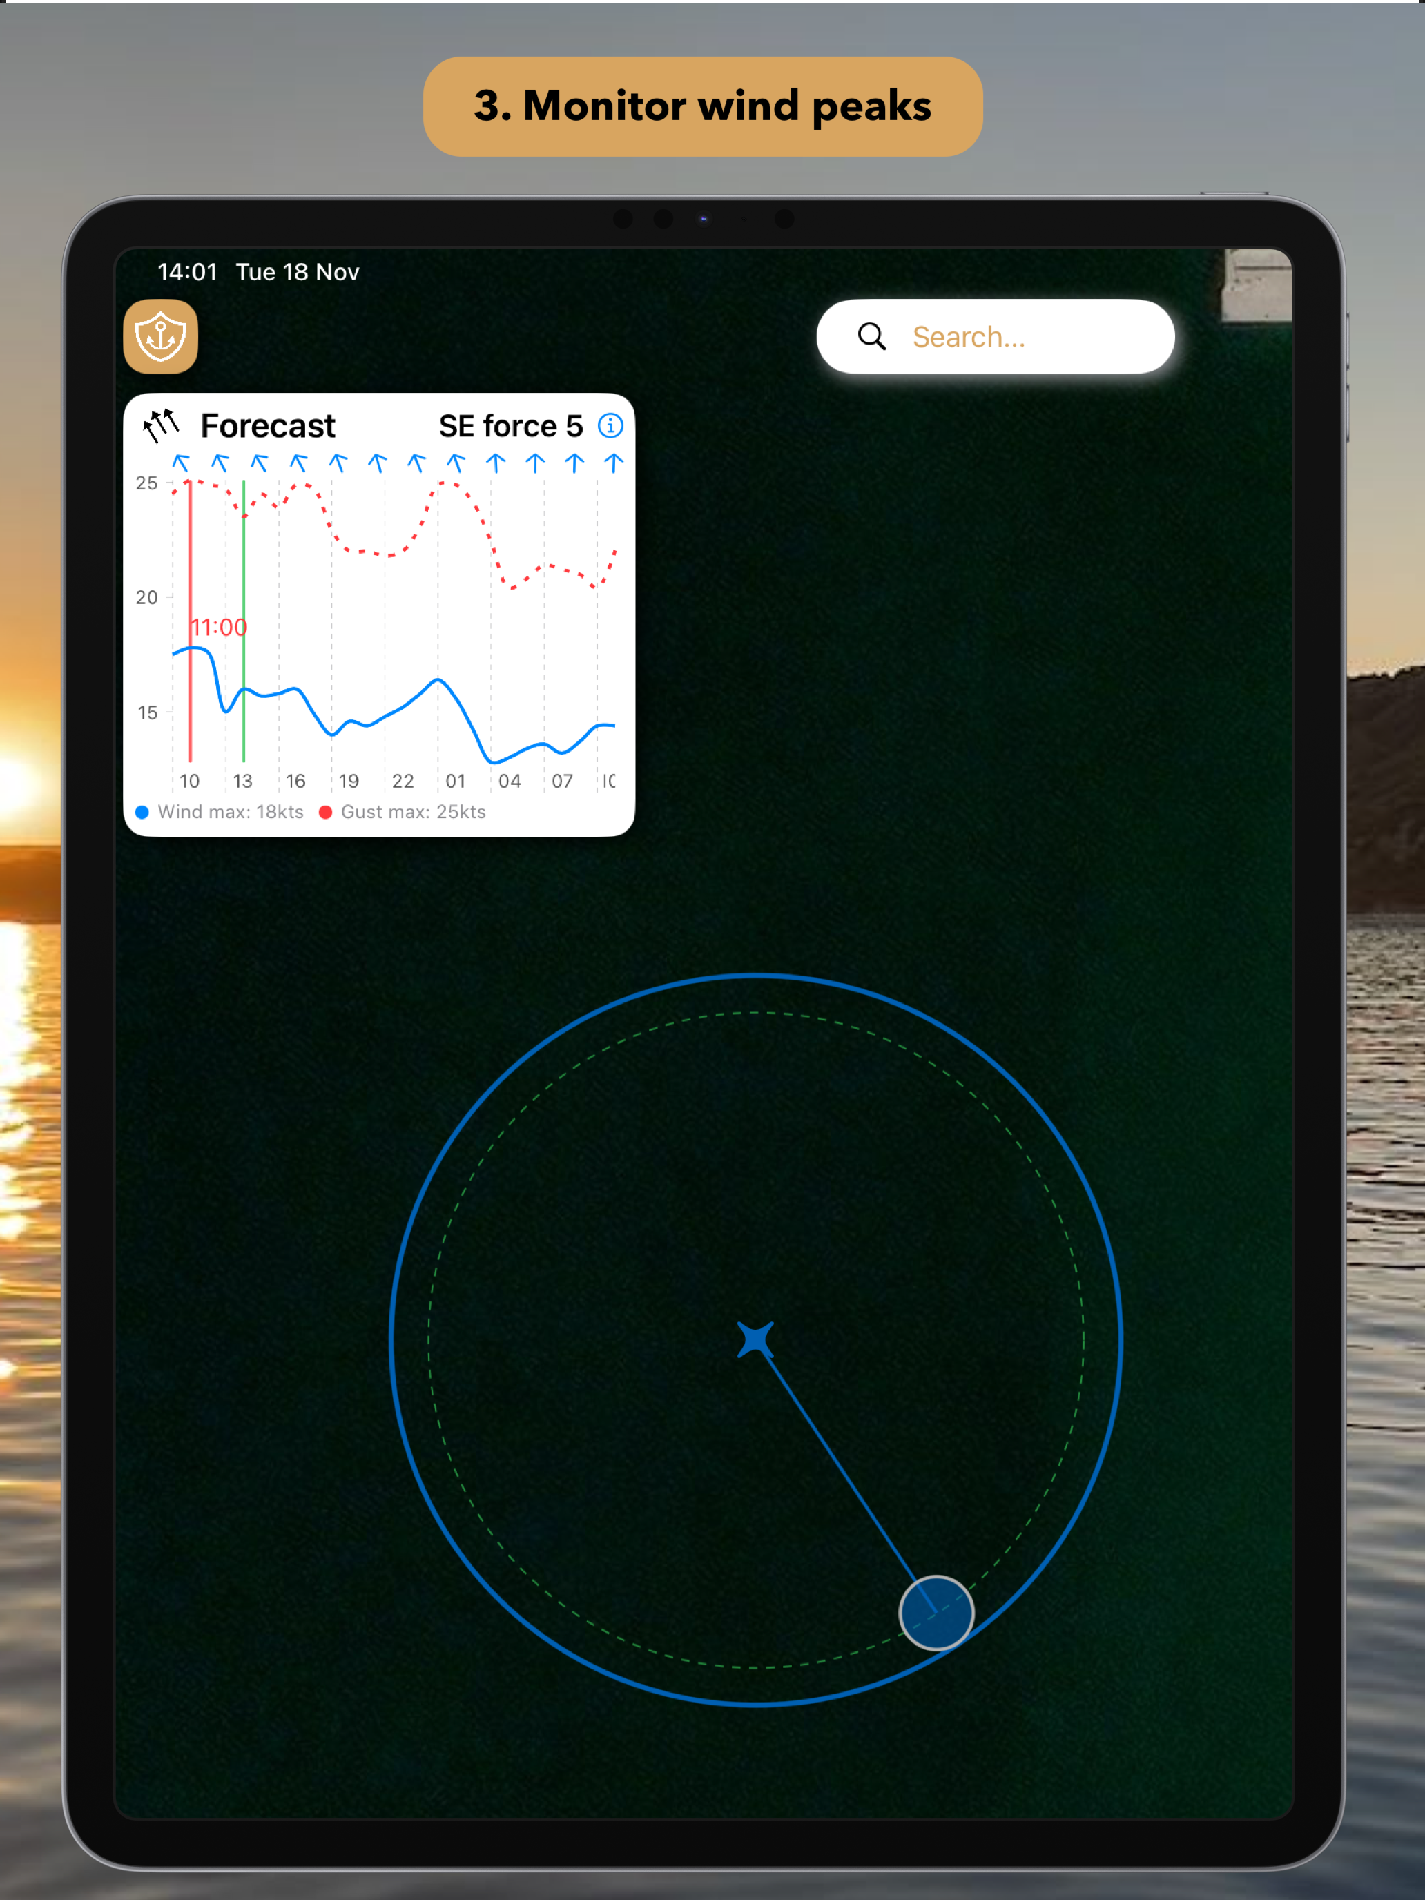Select the Forecast title

(267, 425)
